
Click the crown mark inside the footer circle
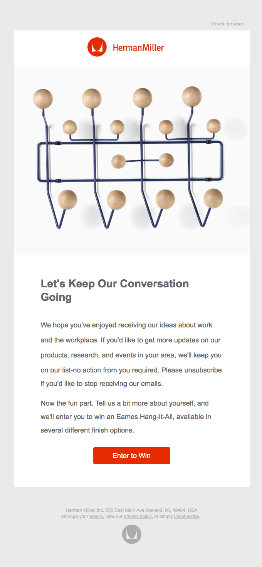[x=131, y=534]
